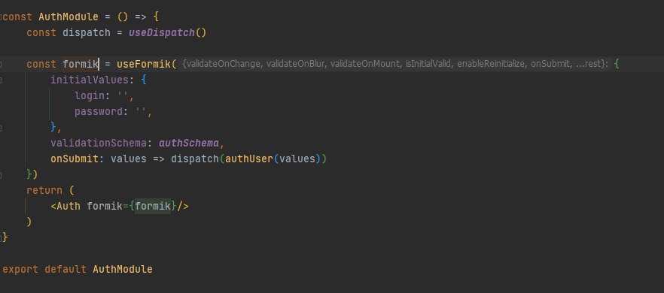Click the export keyword

coord(20,269)
